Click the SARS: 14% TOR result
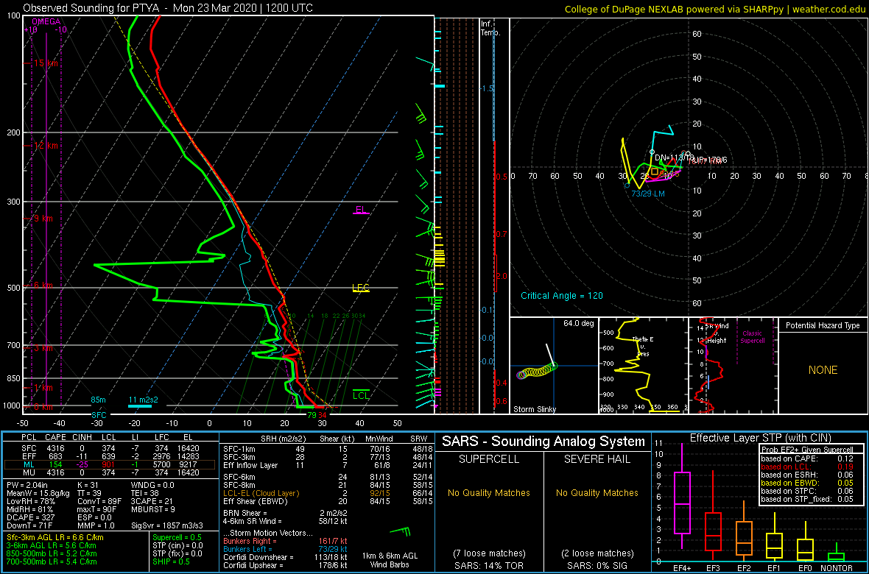Screen dimensions: 869x574 [x=488, y=564]
